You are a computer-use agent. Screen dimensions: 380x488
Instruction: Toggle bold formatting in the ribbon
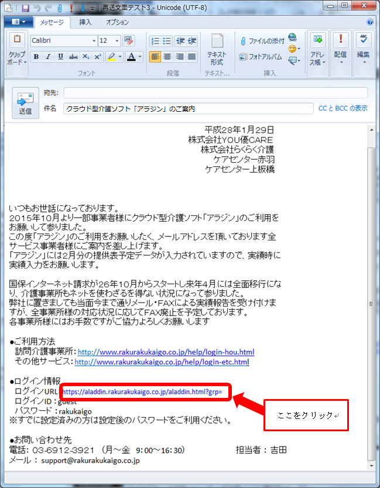(36, 57)
